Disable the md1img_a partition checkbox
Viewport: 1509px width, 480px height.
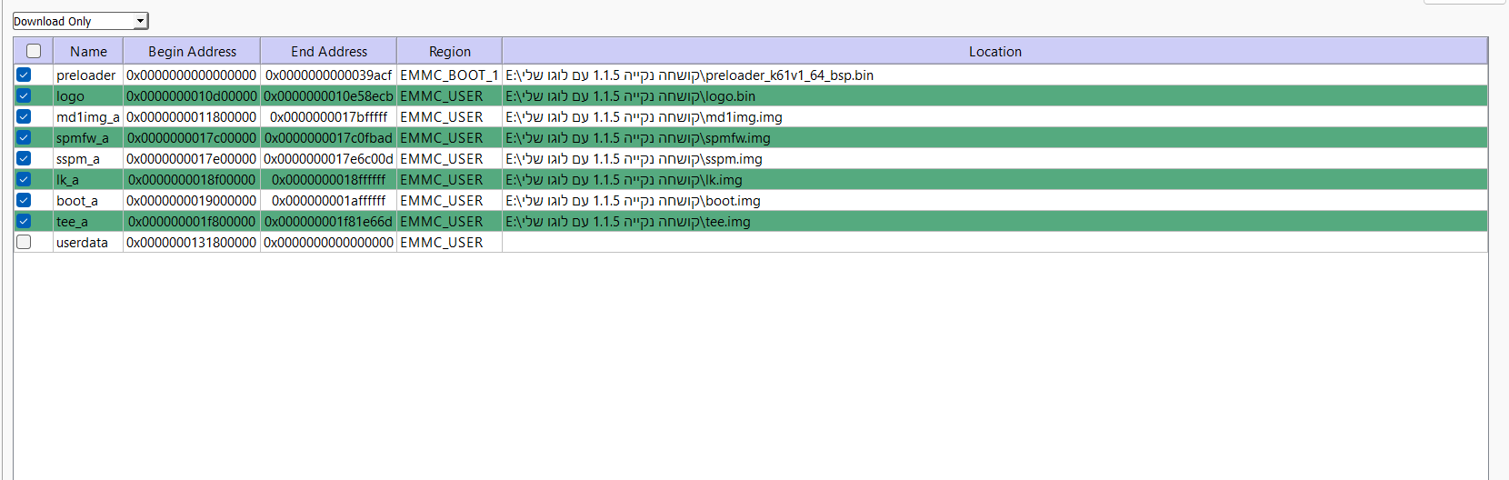tap(24, 116)
